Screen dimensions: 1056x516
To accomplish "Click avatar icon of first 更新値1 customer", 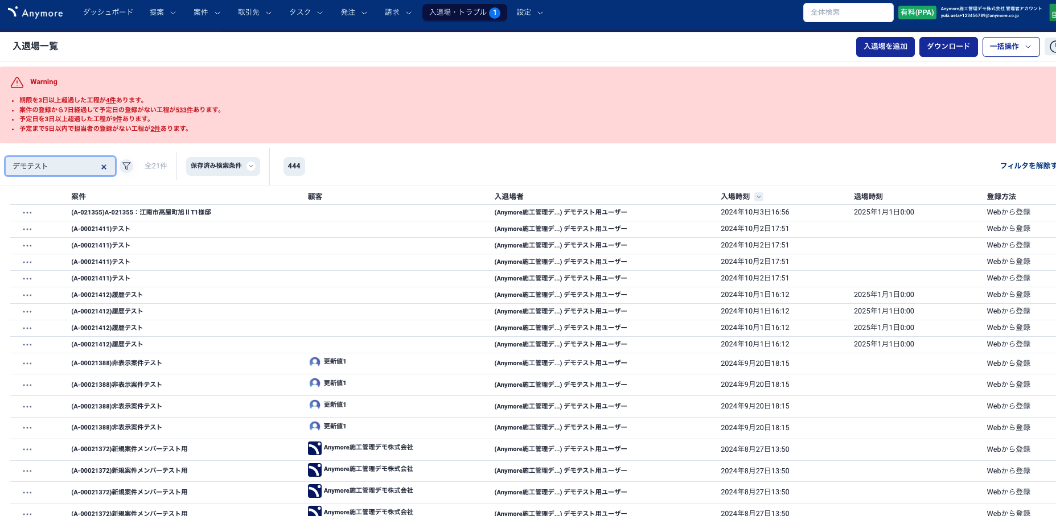I will [x=315, y=362].
